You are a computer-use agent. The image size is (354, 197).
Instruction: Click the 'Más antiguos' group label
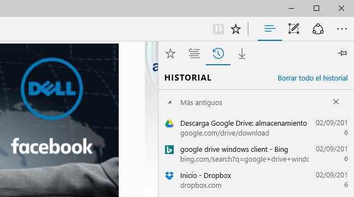(x=201, y=103)
